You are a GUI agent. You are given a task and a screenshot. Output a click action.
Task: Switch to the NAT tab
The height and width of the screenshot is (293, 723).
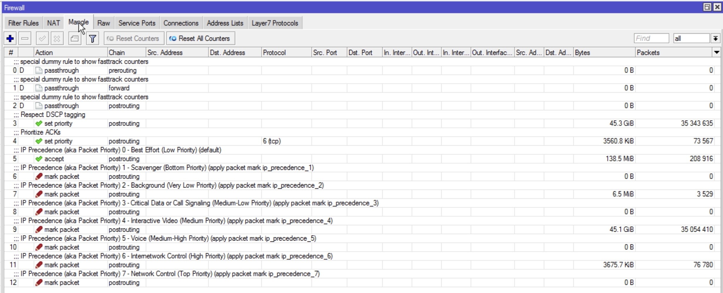[x=53, y=23]
